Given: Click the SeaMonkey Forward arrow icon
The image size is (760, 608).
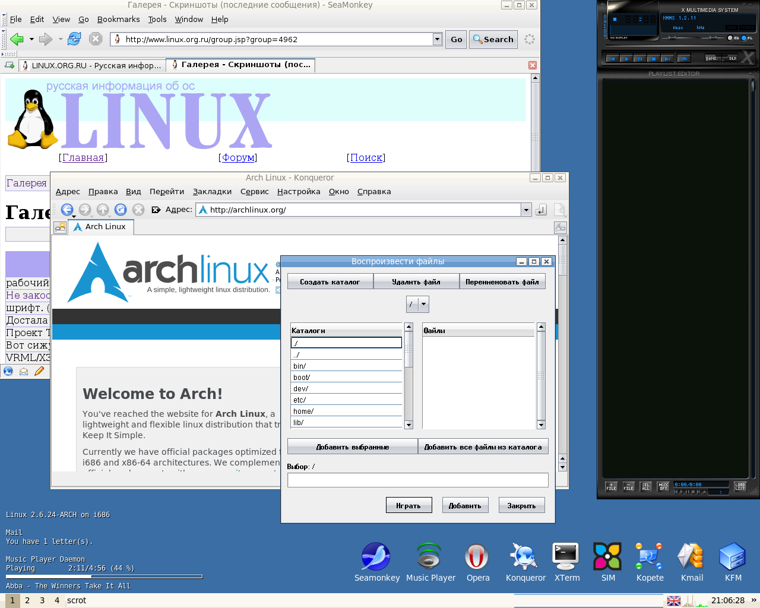Looking at the screenshot, I should (x=45, y=40).
